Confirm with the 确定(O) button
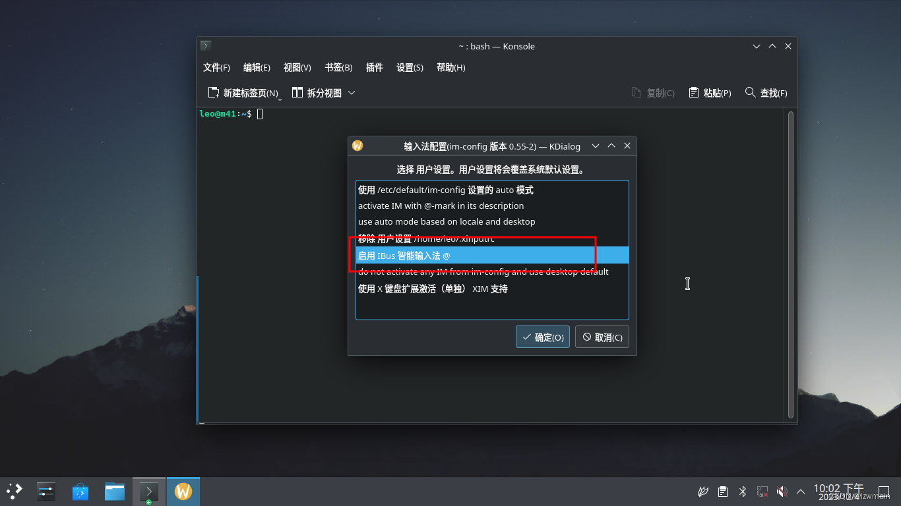 [x=543, y=337]
